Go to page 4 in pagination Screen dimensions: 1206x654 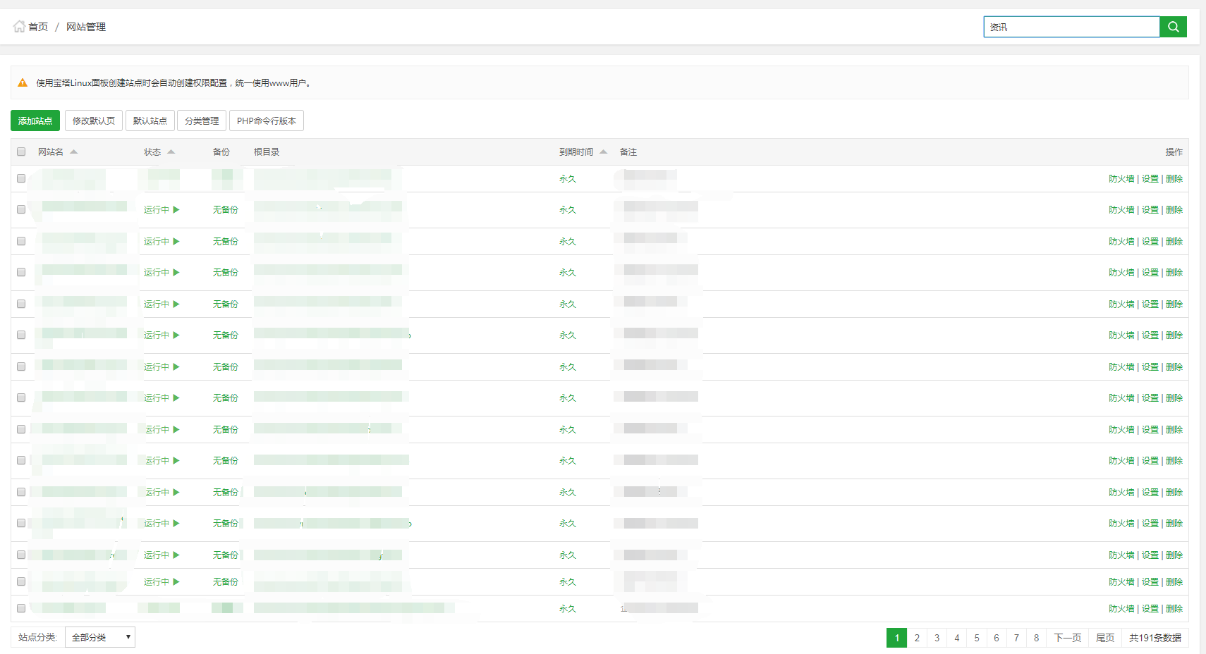956,638
